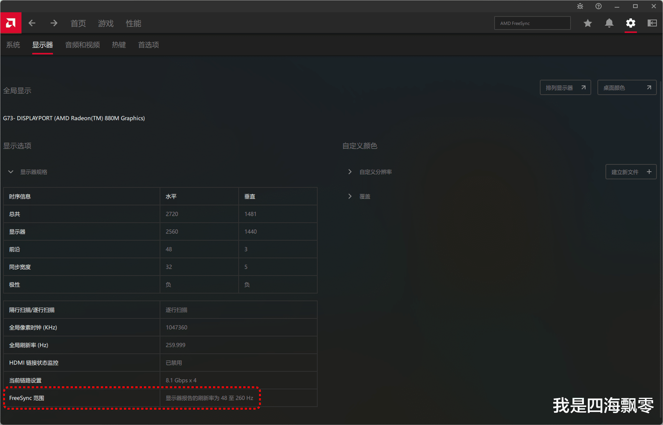Toggle the sidebar panel icon
This screenshot has width=663, height=425.
(652, 23)
